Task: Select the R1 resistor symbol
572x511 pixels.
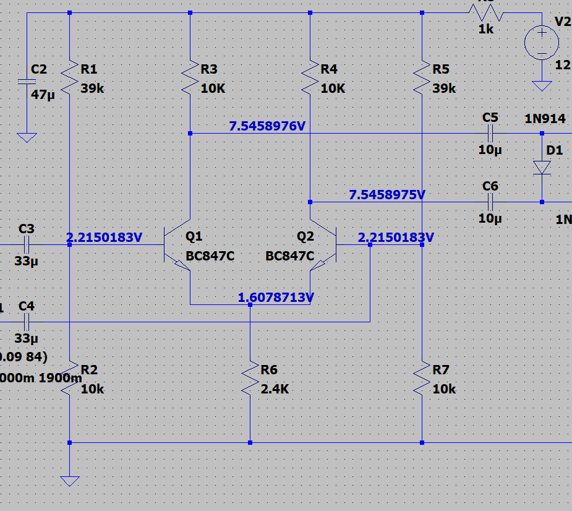Action: coord(70,77)
